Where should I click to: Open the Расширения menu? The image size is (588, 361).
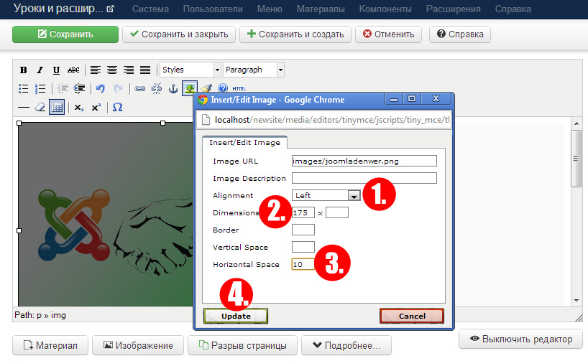[x=453, y=9]
